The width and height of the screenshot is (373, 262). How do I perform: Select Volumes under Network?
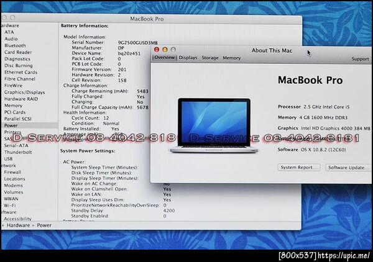click(14, 192)
